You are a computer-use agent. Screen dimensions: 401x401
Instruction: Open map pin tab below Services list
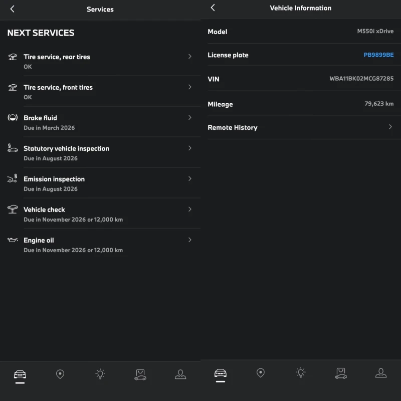(60, 374)
